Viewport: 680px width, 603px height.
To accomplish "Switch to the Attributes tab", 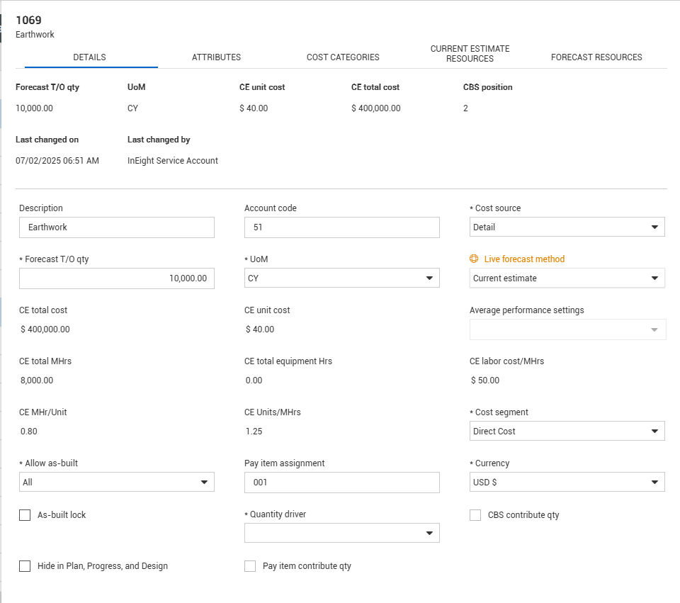I will tap(216, 57).
